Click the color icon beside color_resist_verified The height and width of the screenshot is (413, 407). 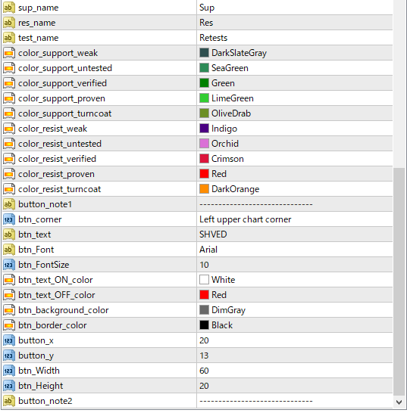(8, 159)
